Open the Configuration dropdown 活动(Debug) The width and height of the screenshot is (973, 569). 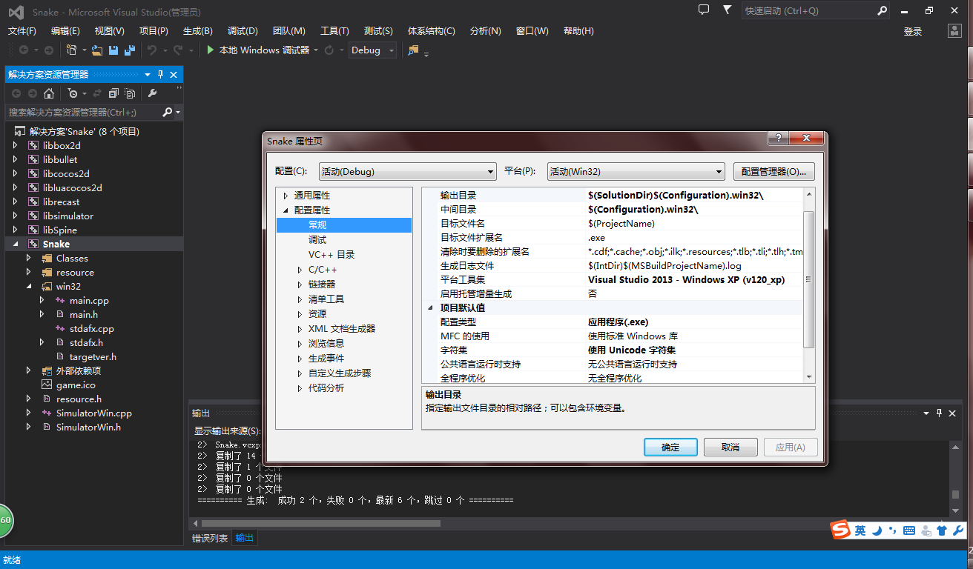coord(407,171)
